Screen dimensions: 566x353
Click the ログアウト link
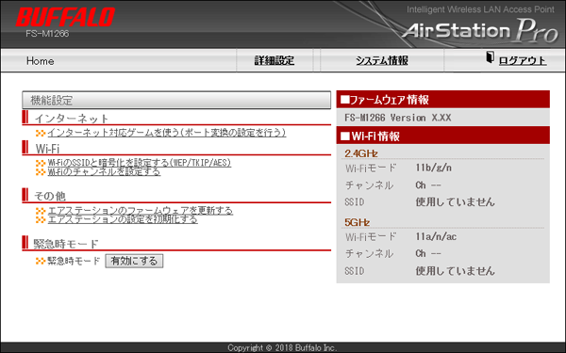[x=523, y=60]
